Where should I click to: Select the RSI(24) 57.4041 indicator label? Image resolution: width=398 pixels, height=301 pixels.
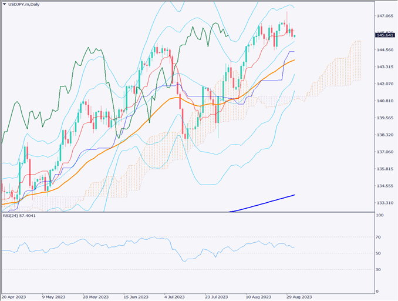pos(19,216)
